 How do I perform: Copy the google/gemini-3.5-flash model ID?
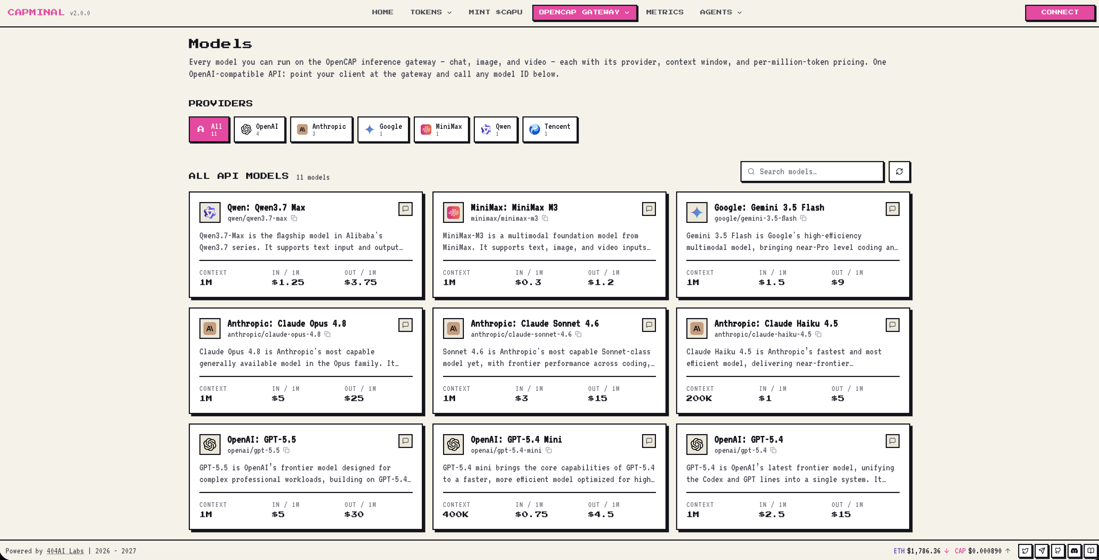coord(803,218)
